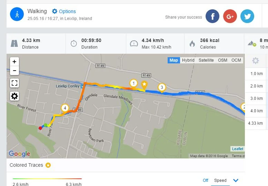The height and width of the screenshot is (186, 268).
Task: Zoom out on the map
Action: pos(14,71)
